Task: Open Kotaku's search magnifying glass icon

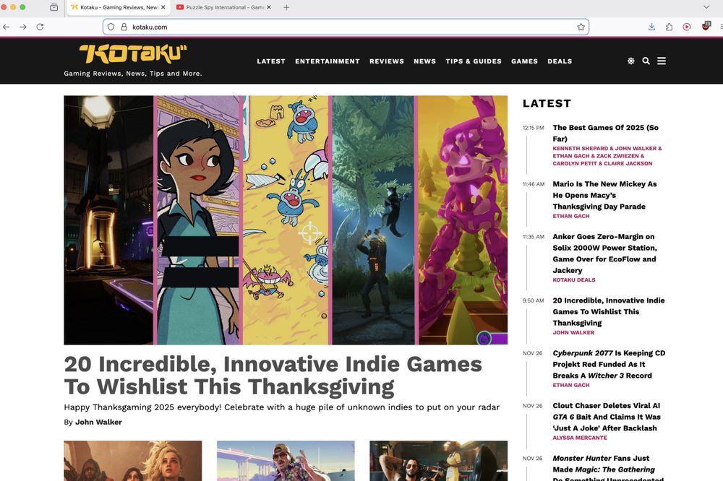Action: pos(646,61)
